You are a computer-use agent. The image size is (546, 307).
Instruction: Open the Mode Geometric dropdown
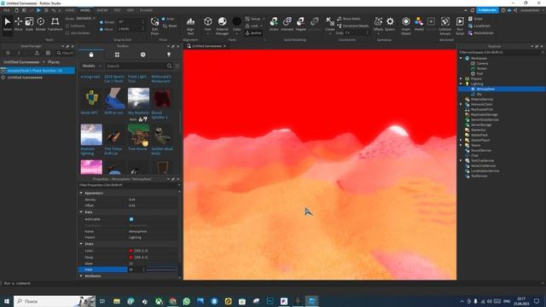coord(85,18)
